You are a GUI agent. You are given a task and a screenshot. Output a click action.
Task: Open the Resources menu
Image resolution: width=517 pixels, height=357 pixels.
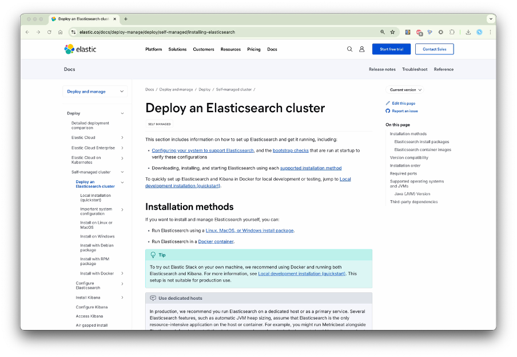(x=230, y=49)
